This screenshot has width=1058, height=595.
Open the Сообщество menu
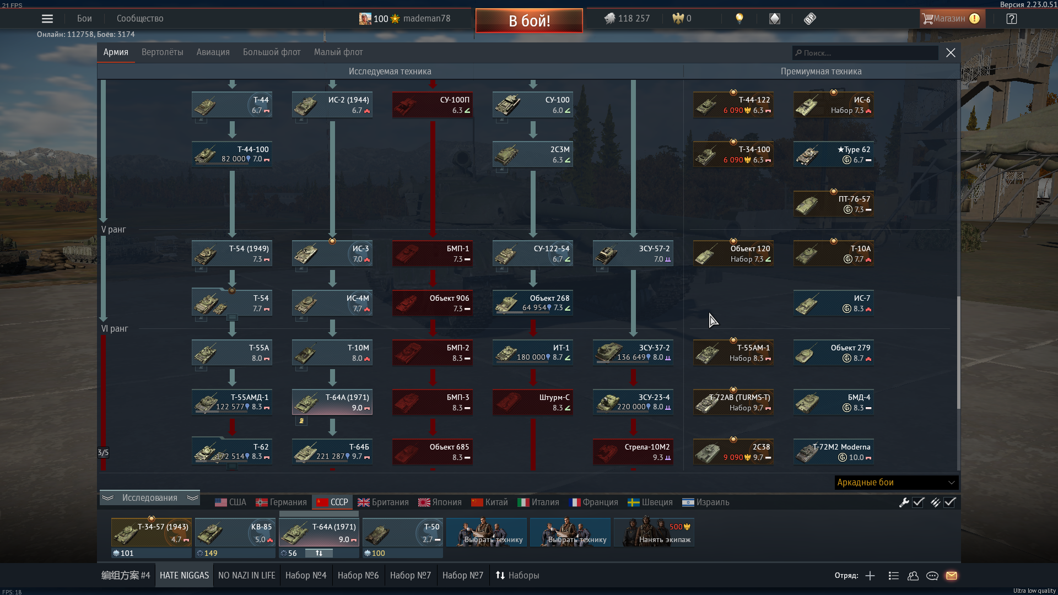coord(140,19)
